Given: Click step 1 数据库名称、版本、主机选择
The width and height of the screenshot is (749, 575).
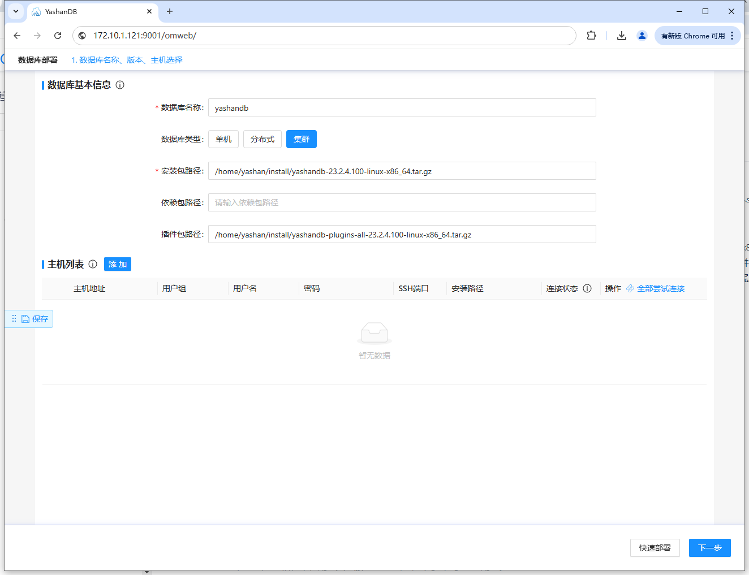Looking at the screenshot, I should point(127,60).
